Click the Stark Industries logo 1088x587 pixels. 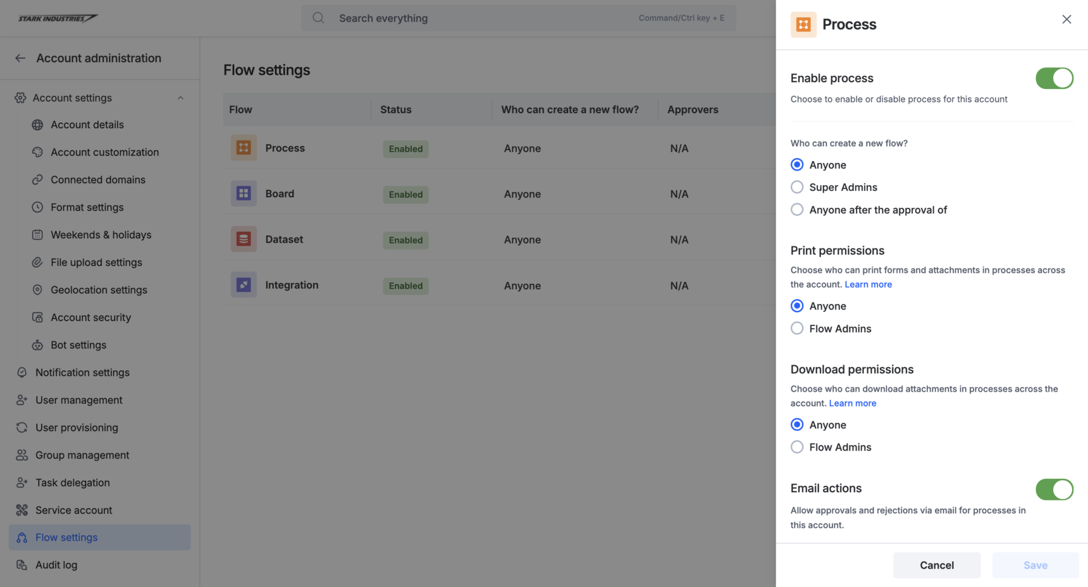click(x=58, y=18)
